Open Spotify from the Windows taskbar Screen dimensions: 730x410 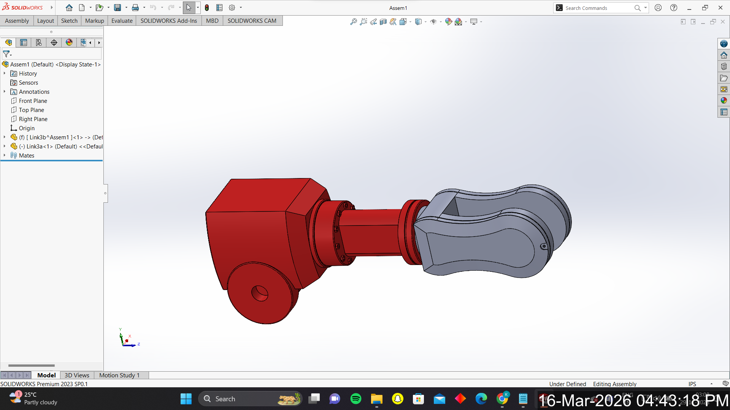click(x=356, y=399)
